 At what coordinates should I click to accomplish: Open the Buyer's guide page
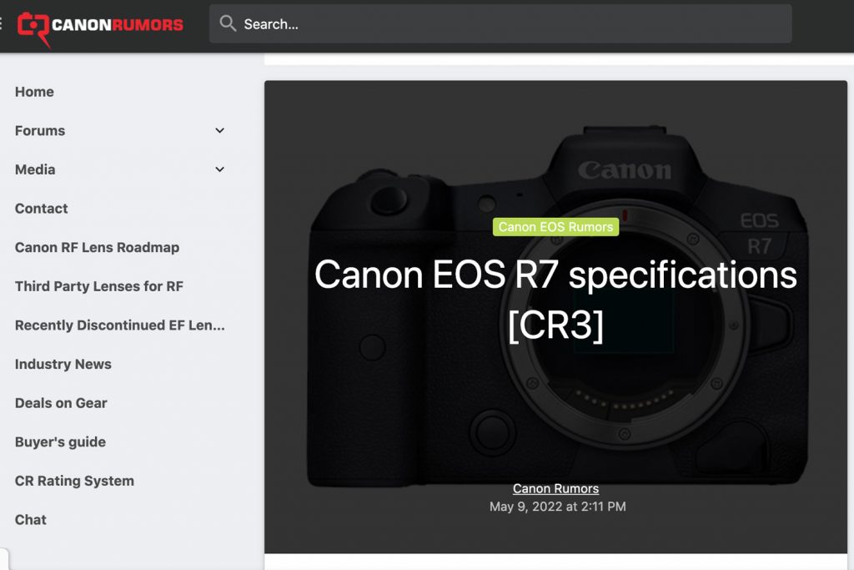pos(60,442)
